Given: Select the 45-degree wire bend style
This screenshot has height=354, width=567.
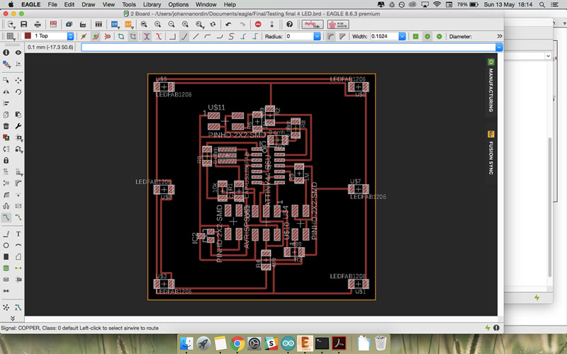Looking at the screenshot, I should 184,37.
